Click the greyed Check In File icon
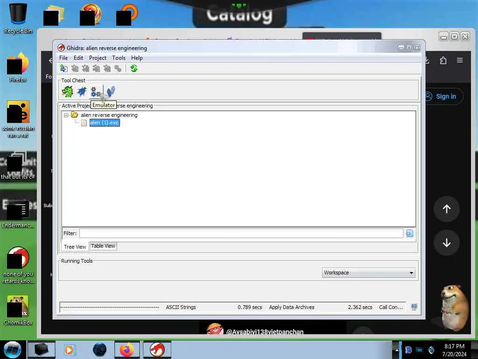Viewport: 478px width, 359px height. [x=96, y=68]
